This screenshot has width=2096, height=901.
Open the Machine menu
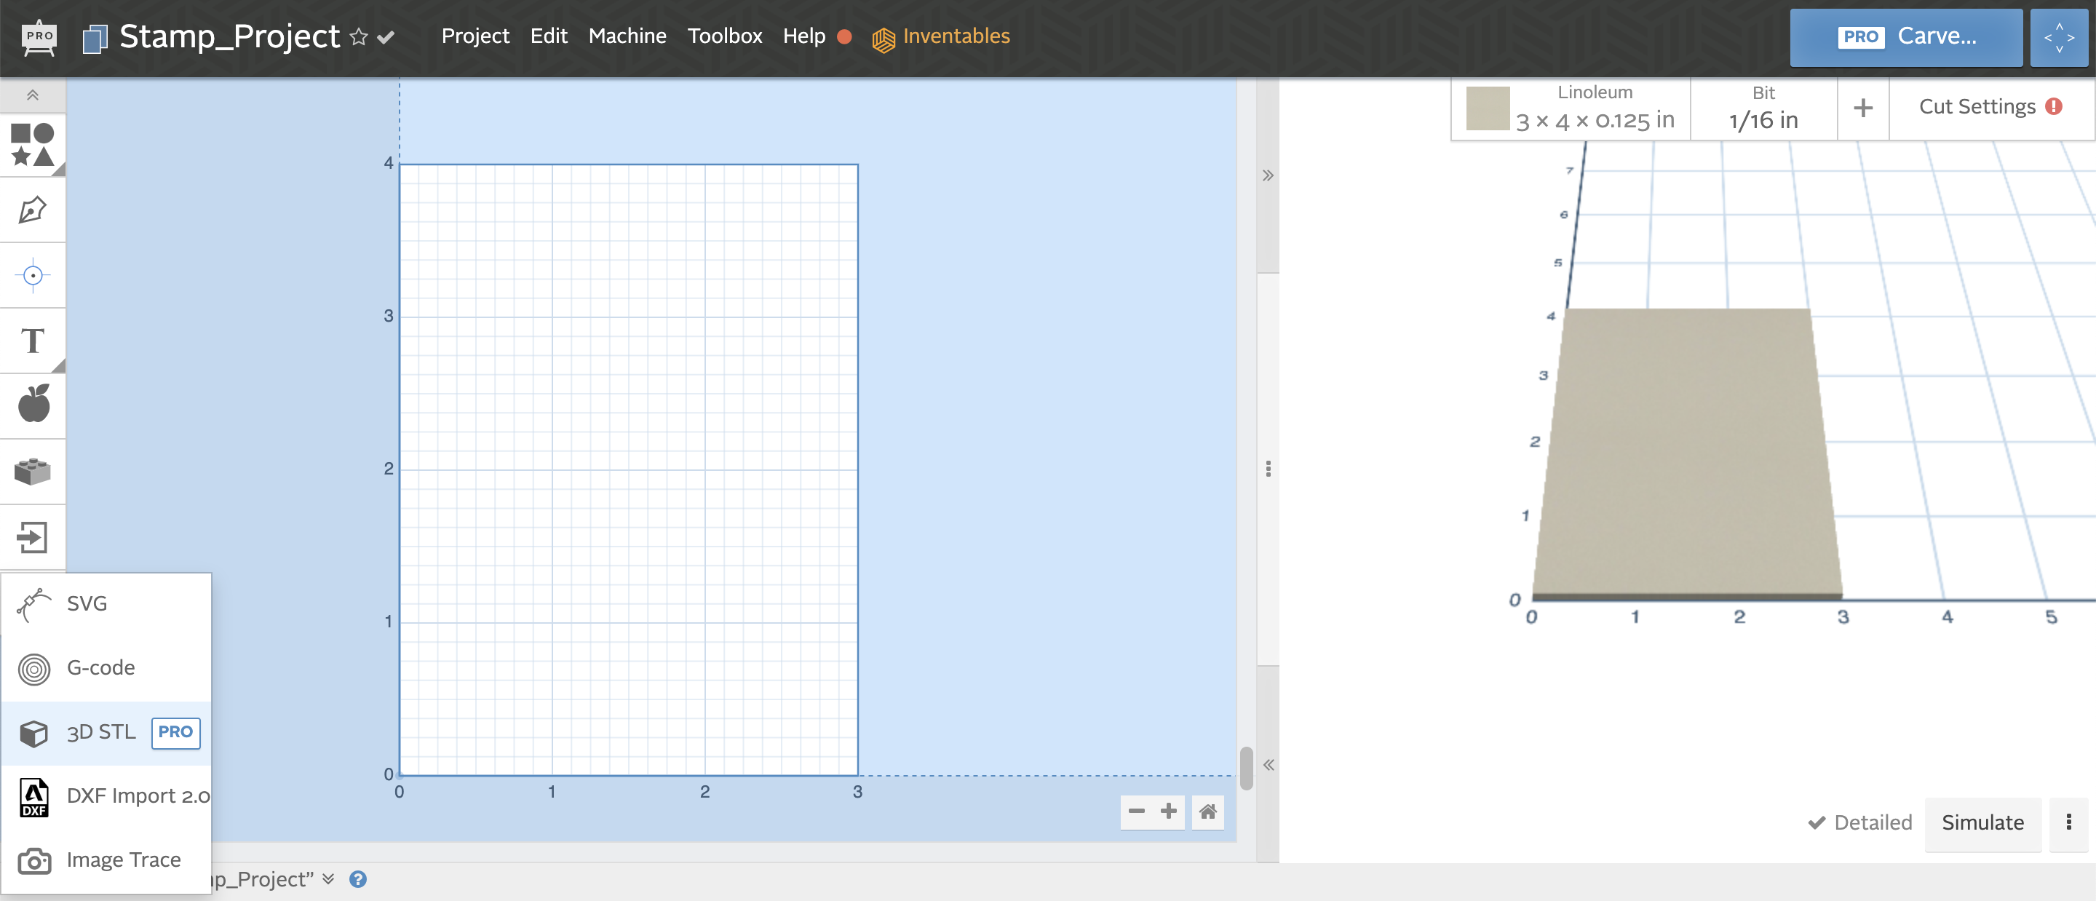coord(627,36)
